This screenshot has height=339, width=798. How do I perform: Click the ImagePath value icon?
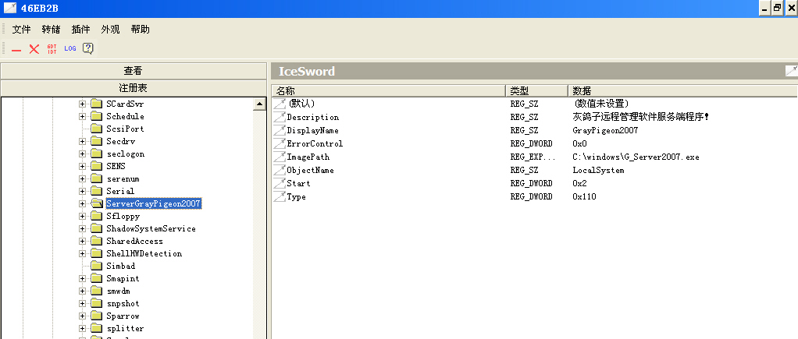pyautogui.click(x=280, y=157)
